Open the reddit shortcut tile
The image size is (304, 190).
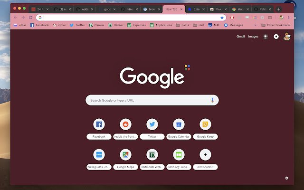(125, 129)
